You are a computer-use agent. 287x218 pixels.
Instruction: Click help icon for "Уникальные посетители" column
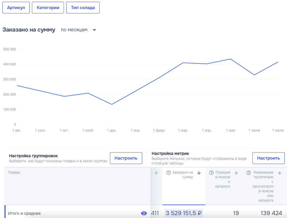[249, 173]
